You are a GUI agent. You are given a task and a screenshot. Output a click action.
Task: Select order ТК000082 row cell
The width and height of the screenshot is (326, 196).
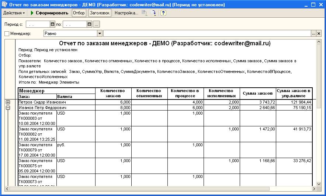point(37,134)
